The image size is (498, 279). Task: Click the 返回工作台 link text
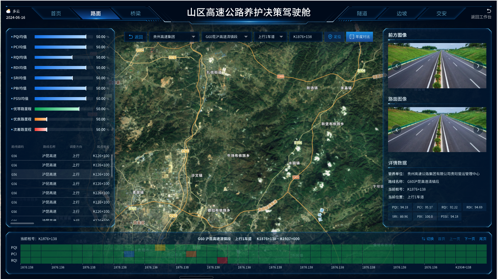coord(481,17)
